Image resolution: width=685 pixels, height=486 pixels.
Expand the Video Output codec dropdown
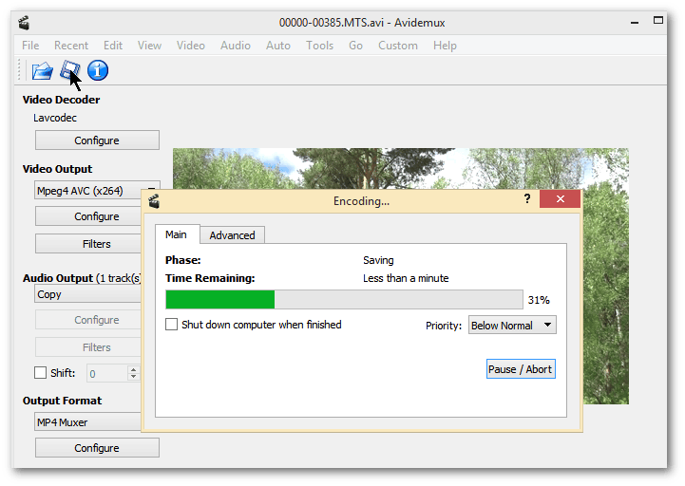pyautogui.click(x=97, y=191)
